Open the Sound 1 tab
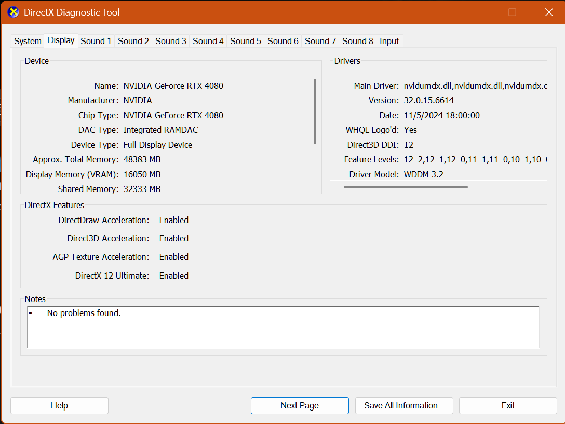565x424 pixels. click(96, 41)
